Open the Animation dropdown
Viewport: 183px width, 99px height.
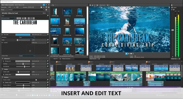27,37
